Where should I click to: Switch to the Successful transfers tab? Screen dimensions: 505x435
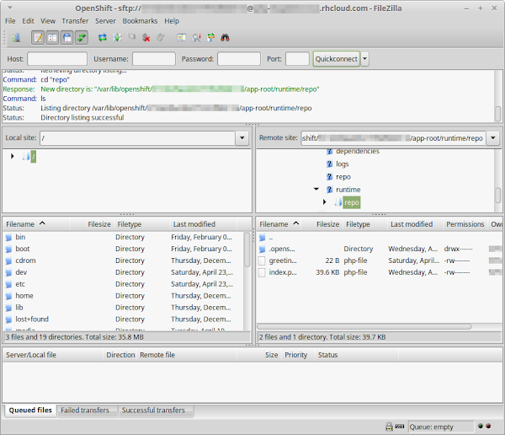pyautogui.click(x=153, y=411)
